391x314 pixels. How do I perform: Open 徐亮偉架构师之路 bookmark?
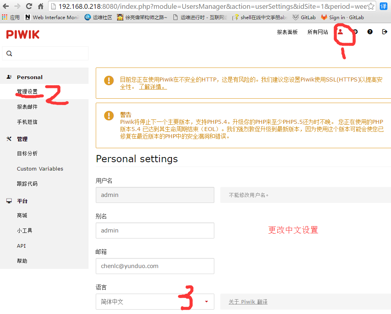click(142, 18)
